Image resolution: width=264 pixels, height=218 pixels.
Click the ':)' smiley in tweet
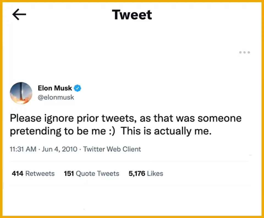pyautogui.click(x=112, y=131)
